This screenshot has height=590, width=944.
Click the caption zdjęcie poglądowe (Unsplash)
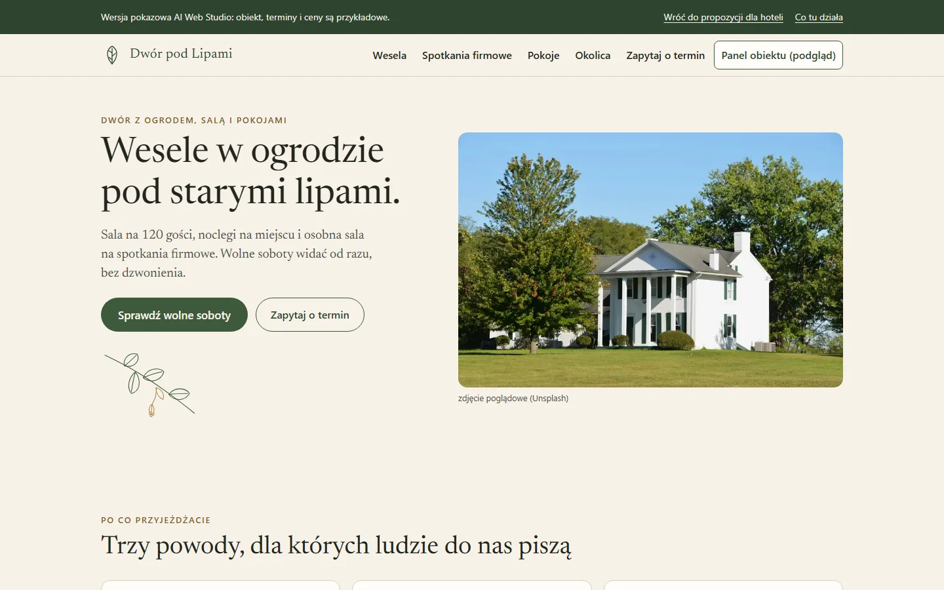pyautogui.click(x=513, y=398)
